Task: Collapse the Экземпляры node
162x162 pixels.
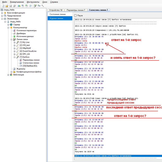Action: (2, 19)
